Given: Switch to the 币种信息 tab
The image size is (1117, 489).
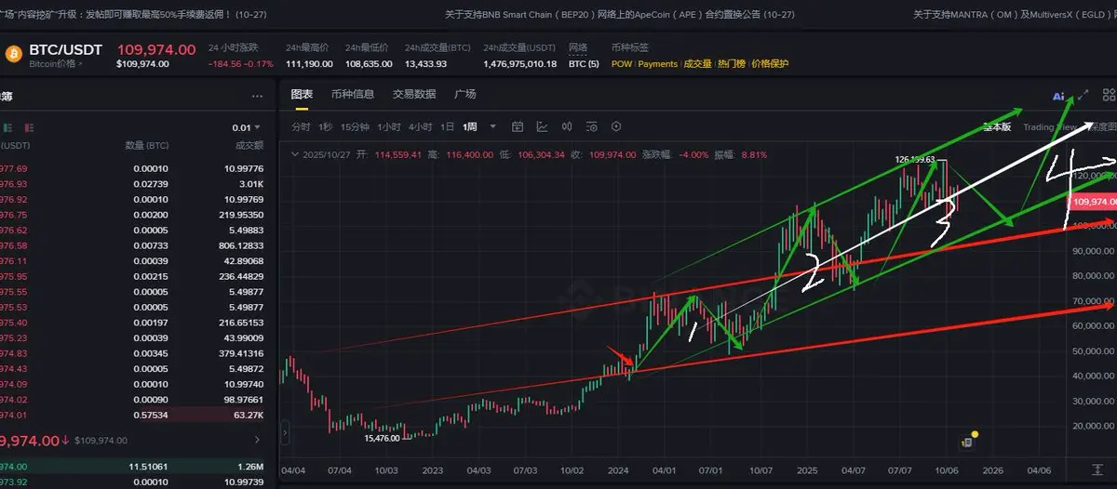Looking at the screenshot, I should (x=353, y=94).
